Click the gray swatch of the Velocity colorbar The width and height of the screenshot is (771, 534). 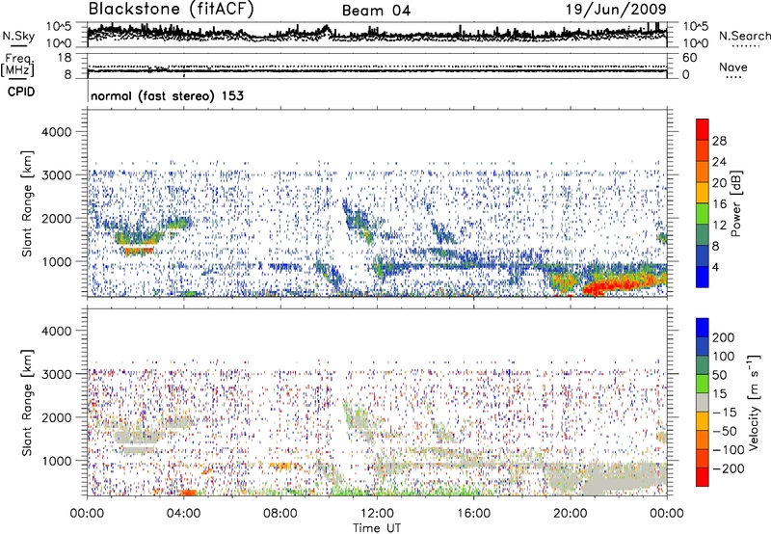[703, 402]
